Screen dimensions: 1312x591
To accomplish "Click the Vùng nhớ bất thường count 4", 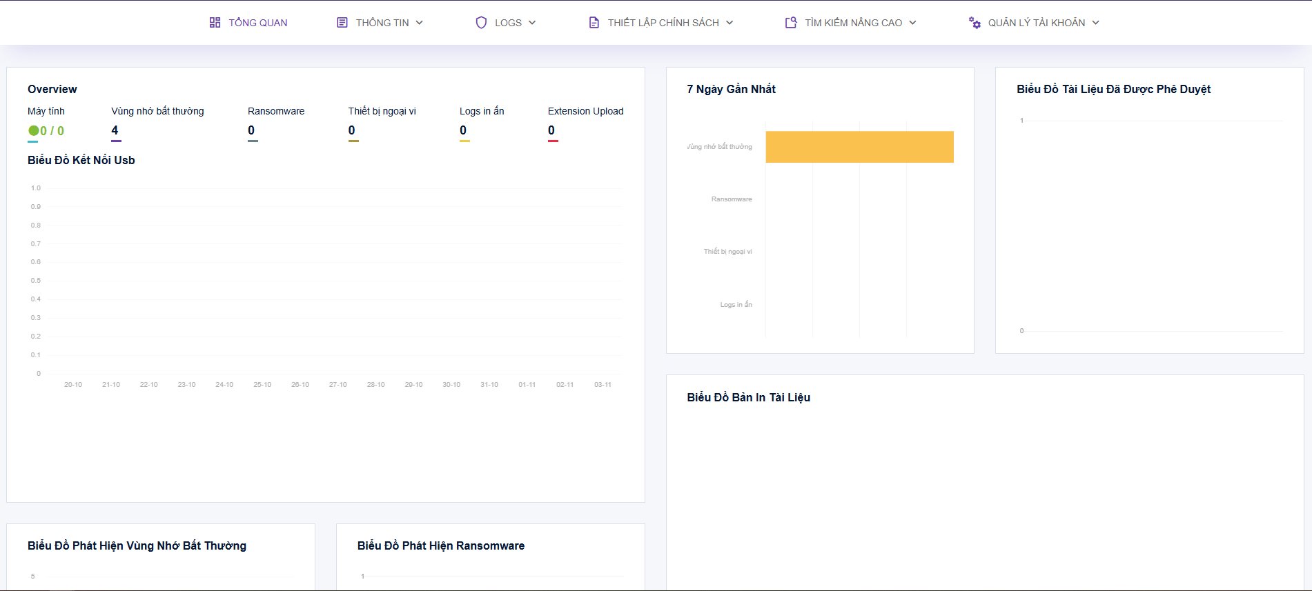I will [115, 130].
